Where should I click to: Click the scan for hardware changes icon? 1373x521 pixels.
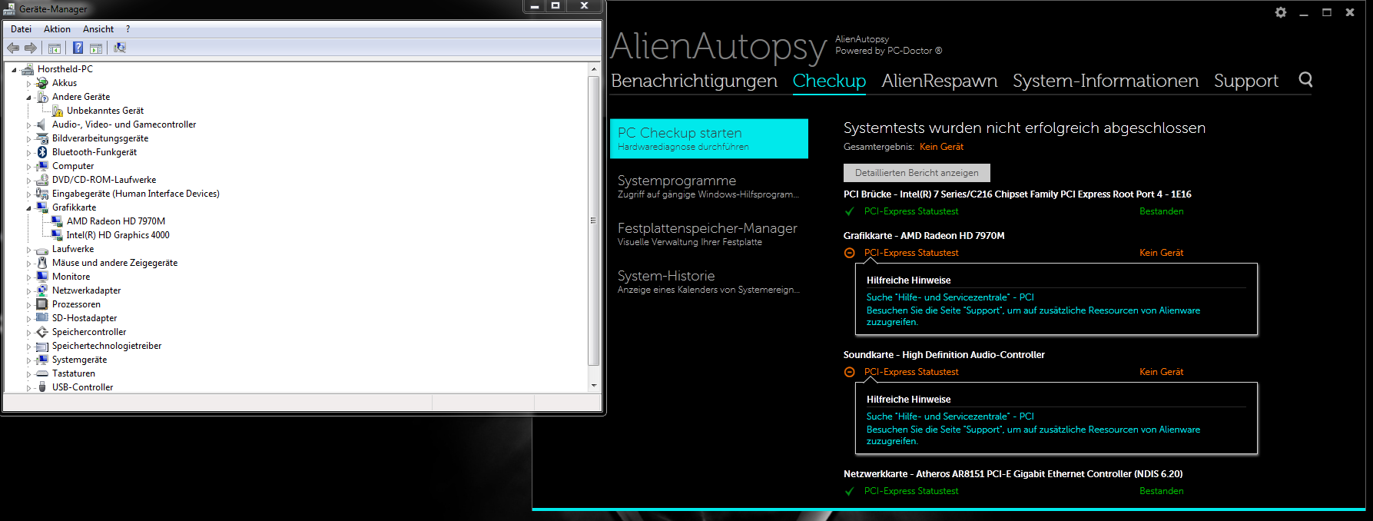120,48
